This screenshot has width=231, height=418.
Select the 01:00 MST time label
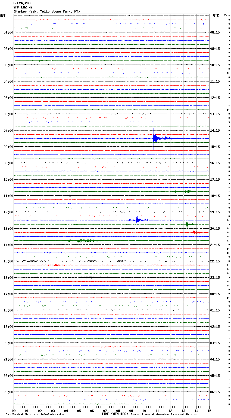(x=8, y=32)
